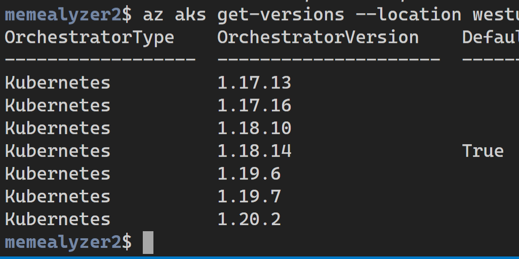Click the get-versions word in the command
This screenshot has height=259, width=519.
click(281, 15)
